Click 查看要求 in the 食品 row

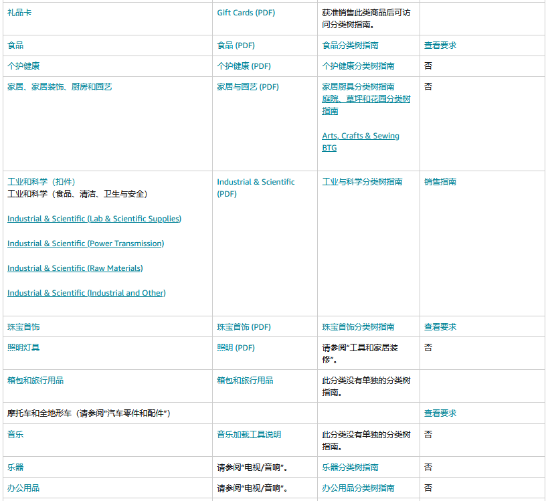(x=440, y=45)
